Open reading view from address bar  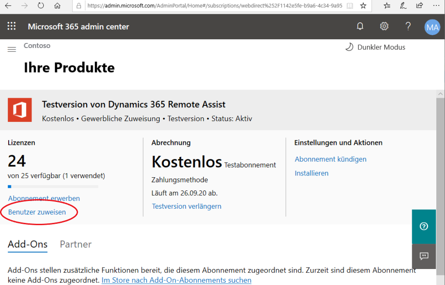point(350,5)
